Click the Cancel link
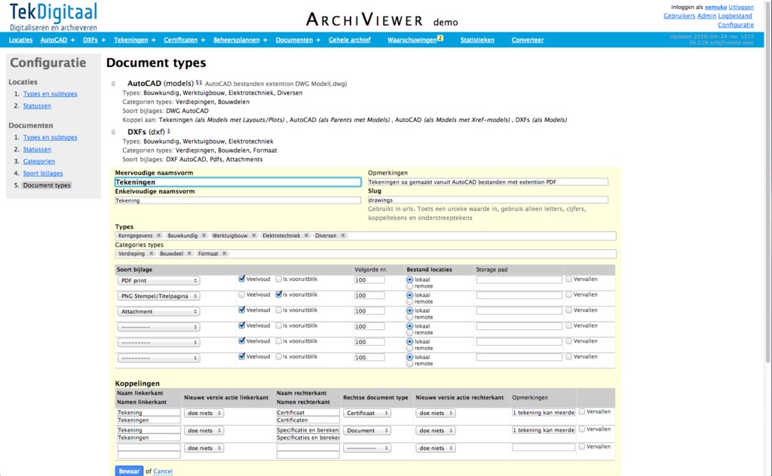This screenshot has height=476, width=772. click(163, 471)
